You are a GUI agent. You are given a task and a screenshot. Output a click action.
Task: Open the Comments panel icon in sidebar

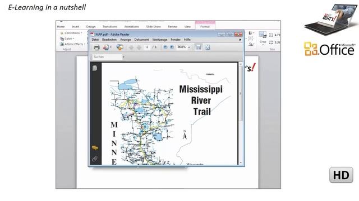click(x=95, y=148)
